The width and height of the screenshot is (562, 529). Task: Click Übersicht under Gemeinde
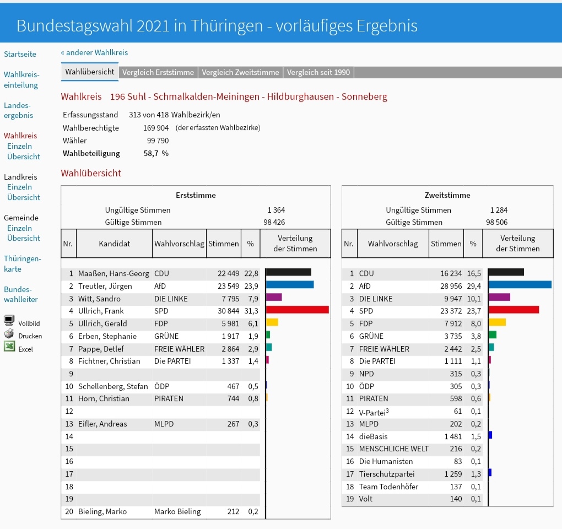tap(24, 239)
